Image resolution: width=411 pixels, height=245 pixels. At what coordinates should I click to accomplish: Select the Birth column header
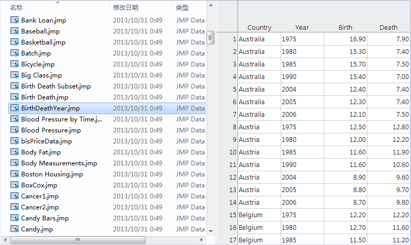345,27
